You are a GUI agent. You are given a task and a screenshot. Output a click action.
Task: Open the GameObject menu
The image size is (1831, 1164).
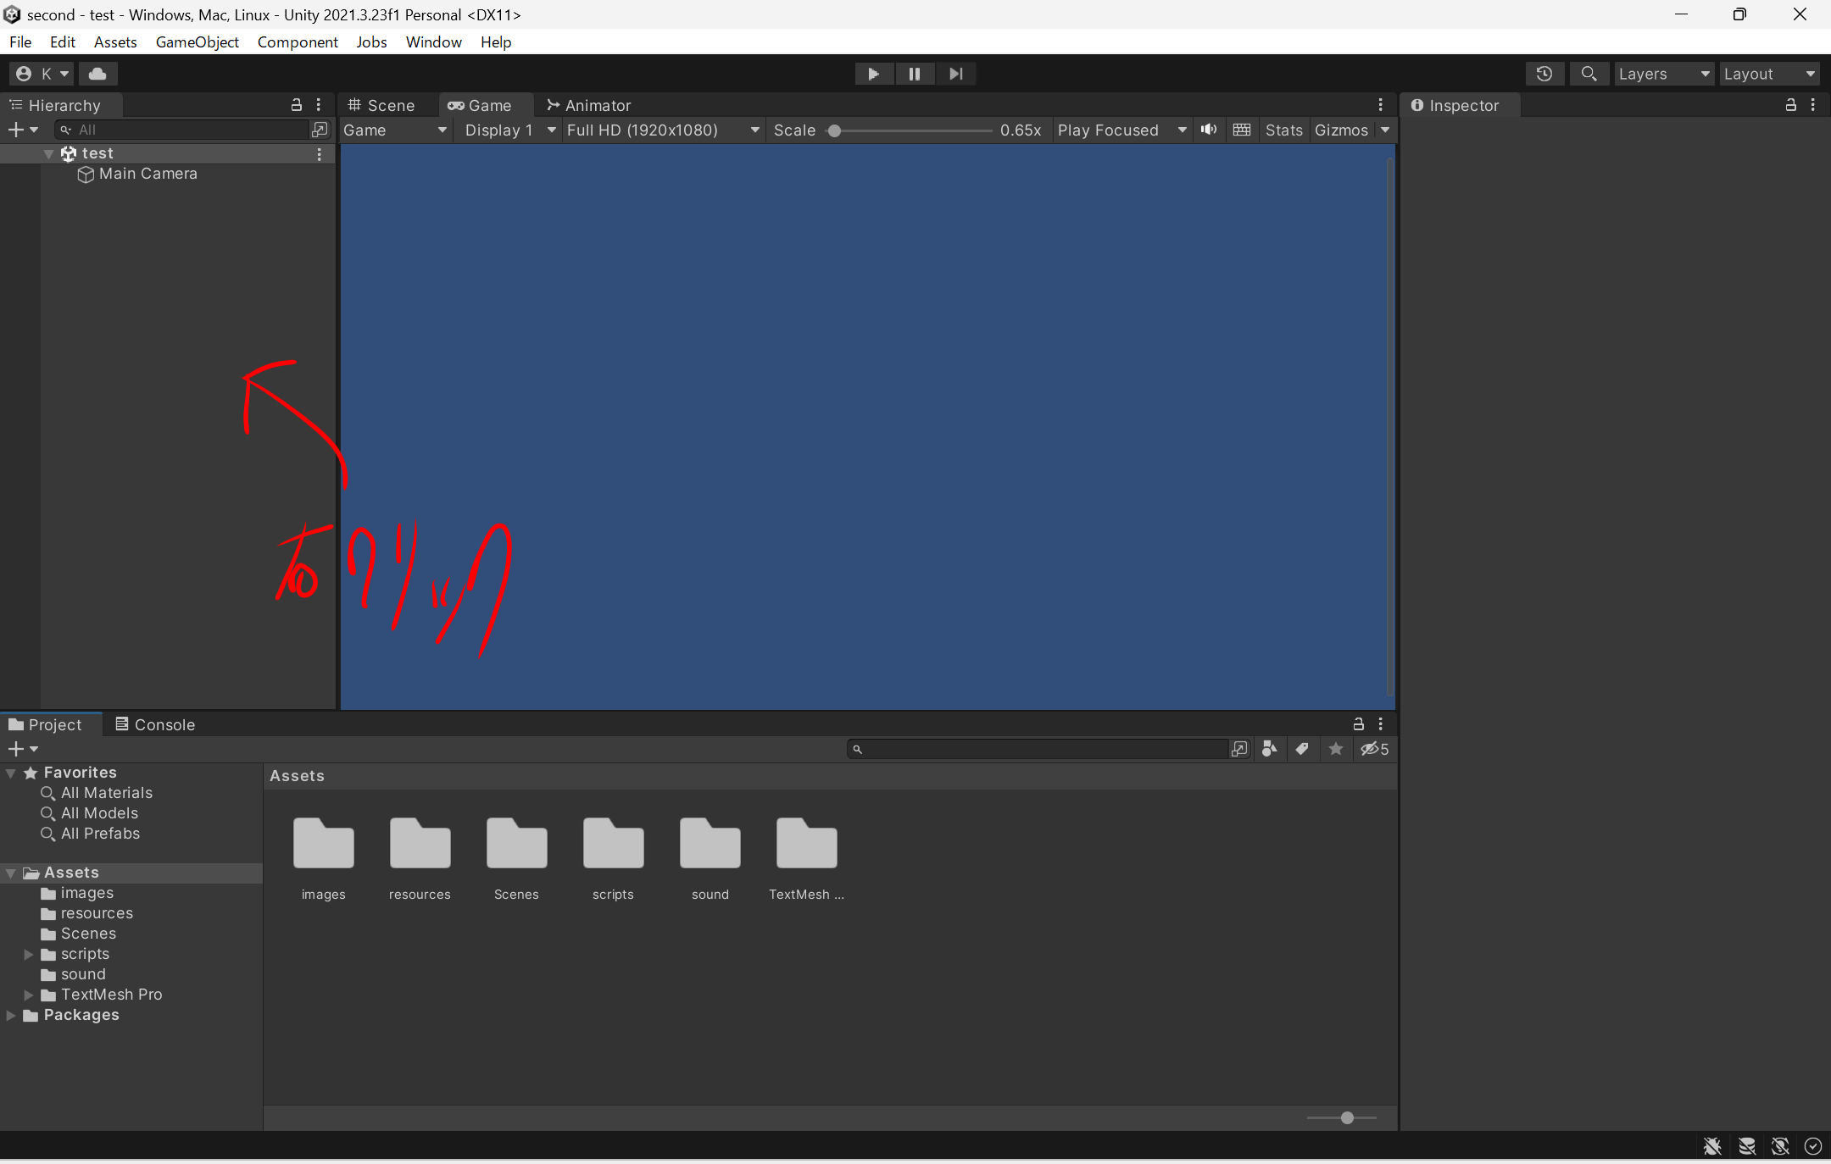[197, 42]
